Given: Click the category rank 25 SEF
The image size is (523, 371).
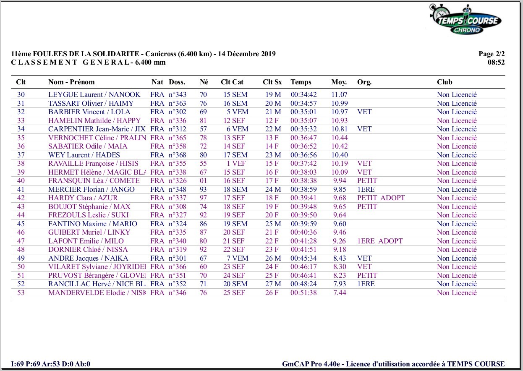Looking at the screenshot, I should pos(234,293).
